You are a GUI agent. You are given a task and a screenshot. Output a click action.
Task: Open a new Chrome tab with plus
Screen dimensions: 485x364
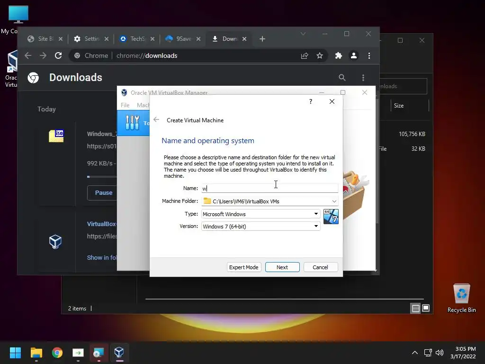[x=262, y=39]
